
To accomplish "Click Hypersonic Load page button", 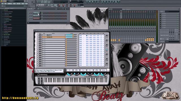I will (107, 36).
